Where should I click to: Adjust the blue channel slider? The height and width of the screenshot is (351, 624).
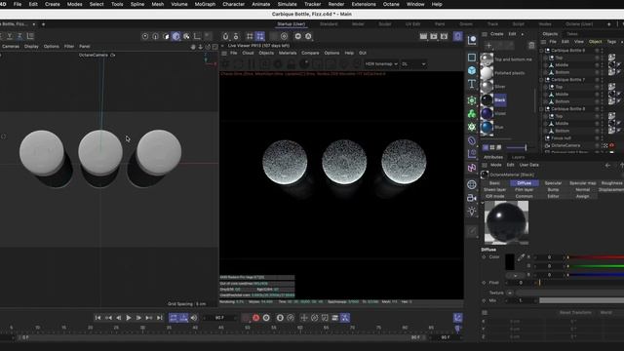(x=596, y=275)
